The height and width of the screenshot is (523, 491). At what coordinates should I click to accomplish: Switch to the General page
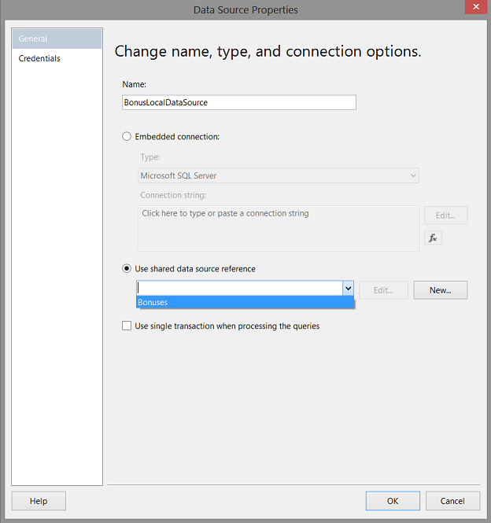coord(57,39)
